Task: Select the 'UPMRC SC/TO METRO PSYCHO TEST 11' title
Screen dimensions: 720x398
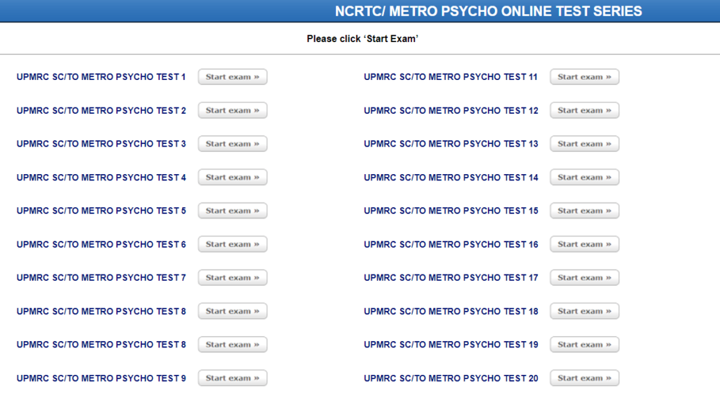Action: coord(451,77)
